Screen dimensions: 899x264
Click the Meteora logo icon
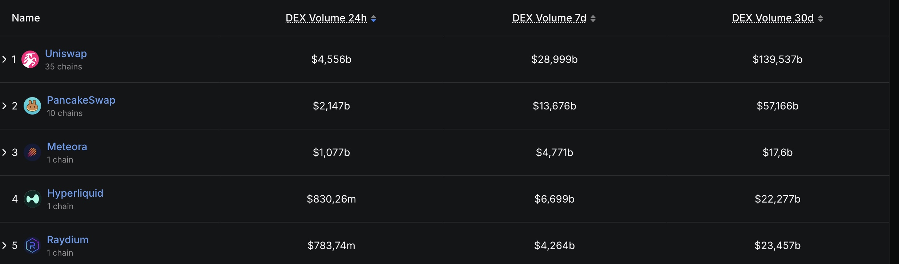pyautogui.click(x=32, y=152)
